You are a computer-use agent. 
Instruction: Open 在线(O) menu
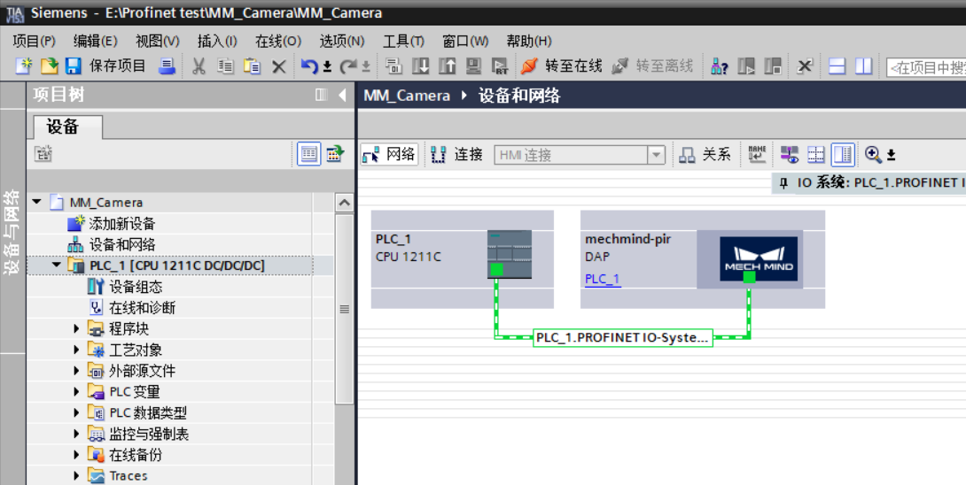coord(278,42)
